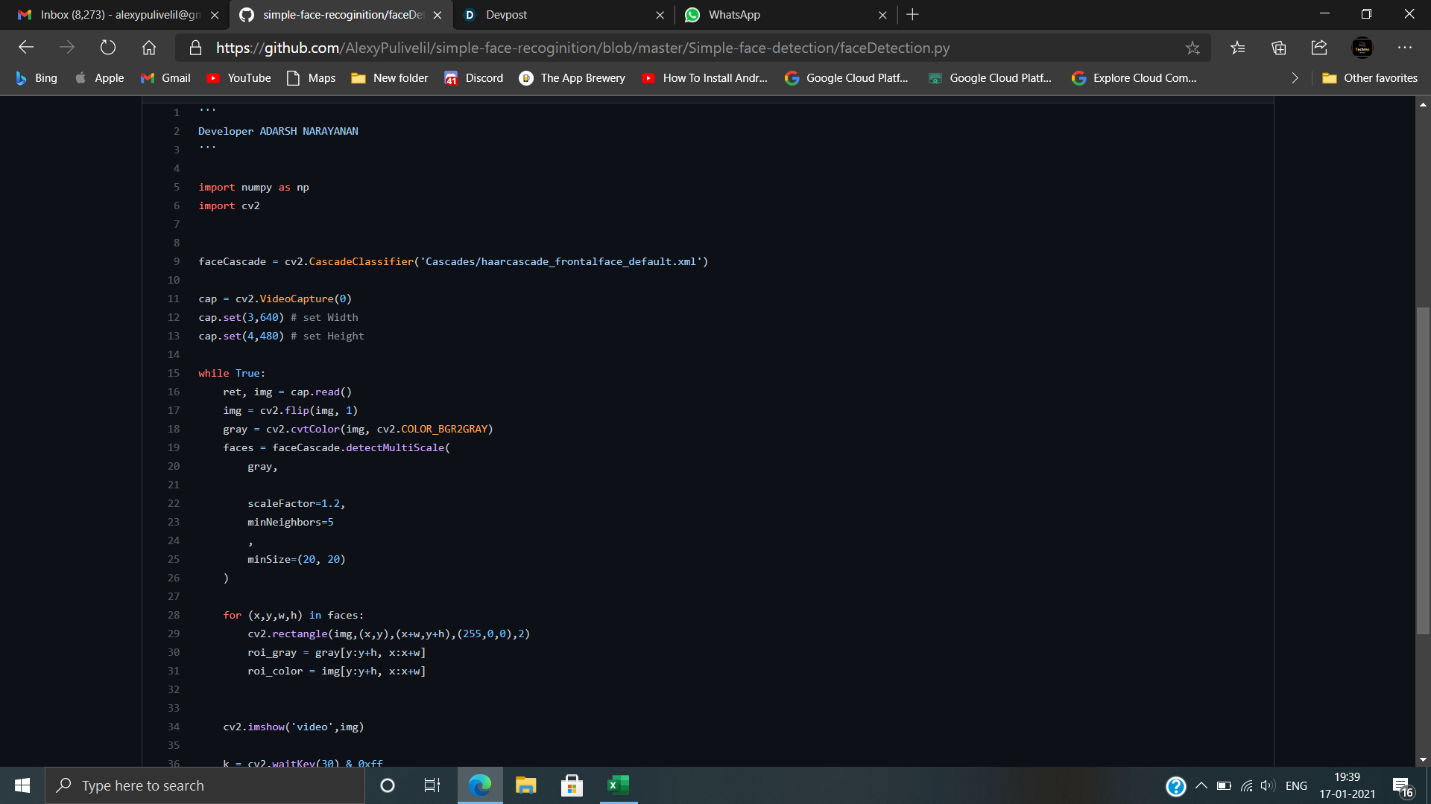Click the browser refresh icon
1431x804 pixels.
click(108, 48)
